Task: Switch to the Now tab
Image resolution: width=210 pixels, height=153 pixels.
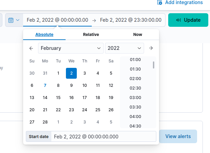Action: pyautogui.click(x=138, y=35)
